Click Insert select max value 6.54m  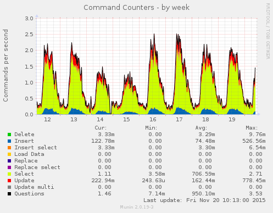pyautogui.click(x=257, y=148)
